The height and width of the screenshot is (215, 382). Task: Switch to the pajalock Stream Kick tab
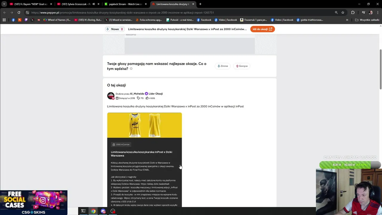click(125, 4)
